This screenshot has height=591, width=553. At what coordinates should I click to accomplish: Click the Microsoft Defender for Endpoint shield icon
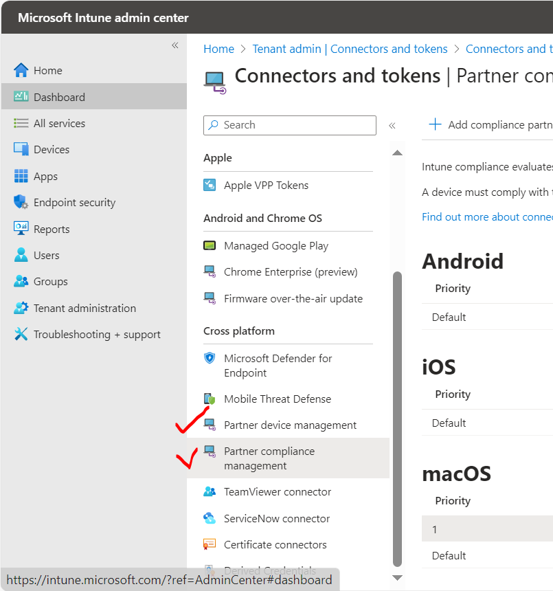(210, 358)
